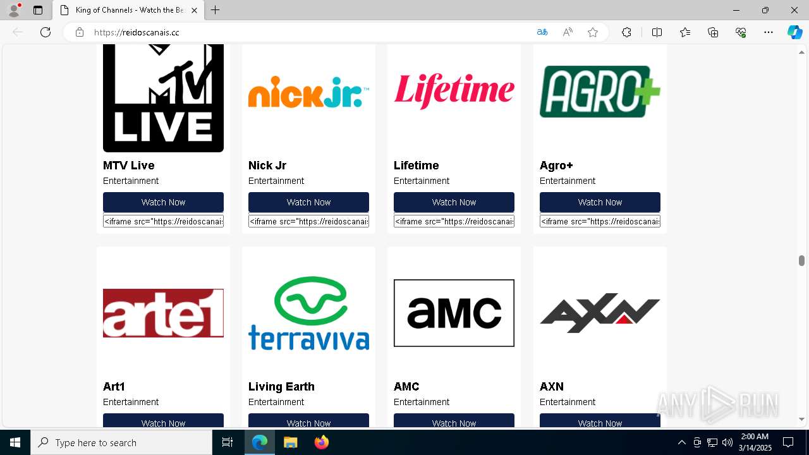Image resolution: width=809 pixels, height=455 pixels.
Task: Click the AMC logo thumbnail
Action: coord(454,313)
